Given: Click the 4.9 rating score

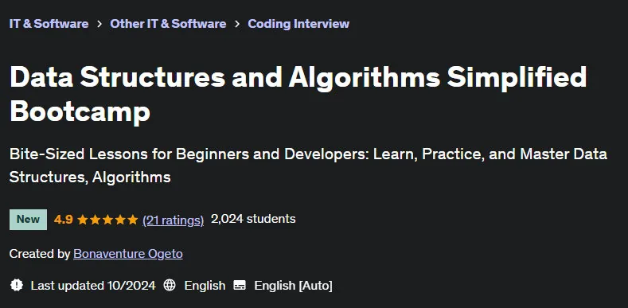Looking at the screenshot, I should pos(64,220).
